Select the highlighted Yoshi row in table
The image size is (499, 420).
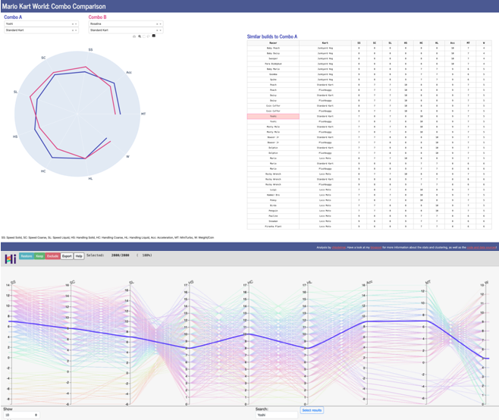coord(273,116)
